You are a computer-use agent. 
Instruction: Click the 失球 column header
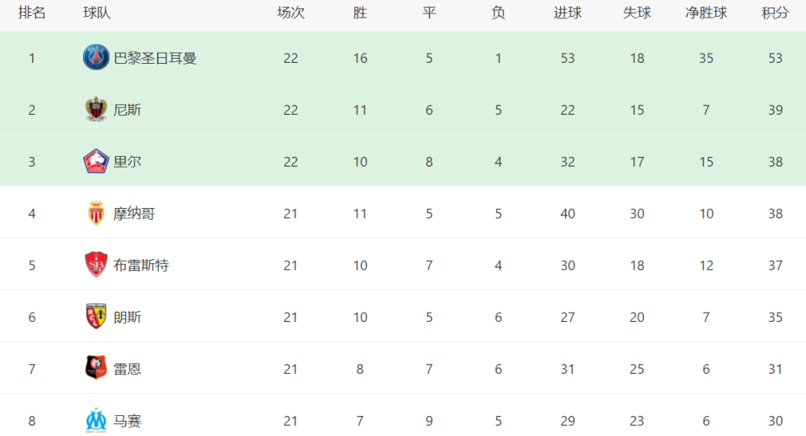pos(637,13)
